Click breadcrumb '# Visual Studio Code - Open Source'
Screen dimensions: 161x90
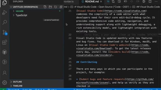[102, 7]
